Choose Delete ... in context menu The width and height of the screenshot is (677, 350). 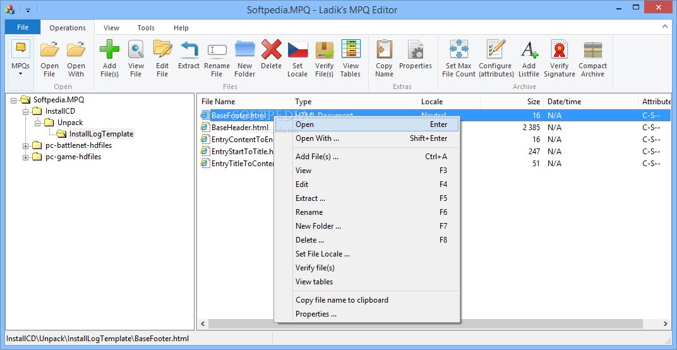click(x=367, y=240)
